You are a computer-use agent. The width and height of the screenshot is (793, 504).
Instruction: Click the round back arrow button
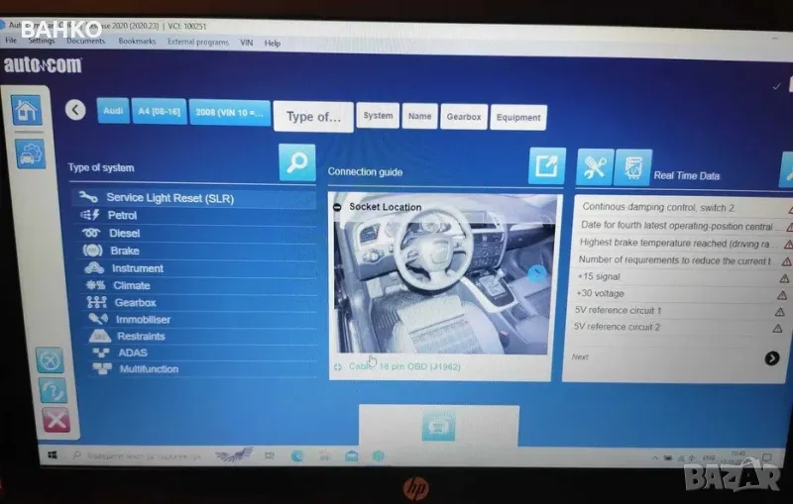point(75,110)
